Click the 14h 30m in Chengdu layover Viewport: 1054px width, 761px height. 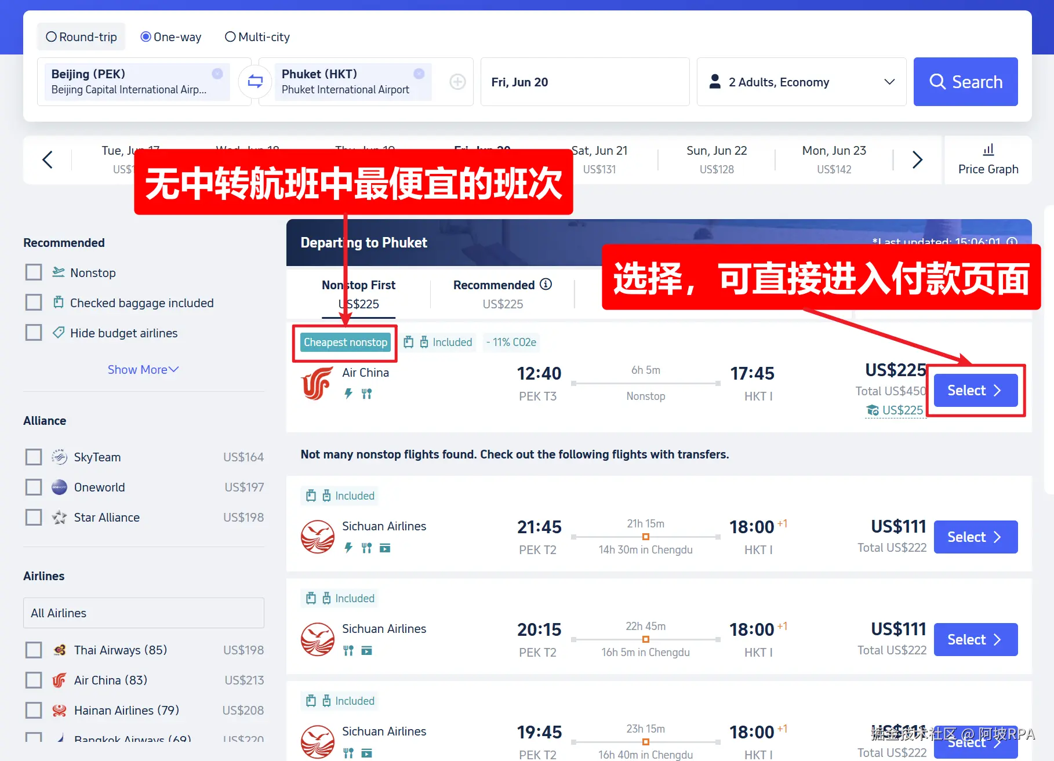click(645, 549)
